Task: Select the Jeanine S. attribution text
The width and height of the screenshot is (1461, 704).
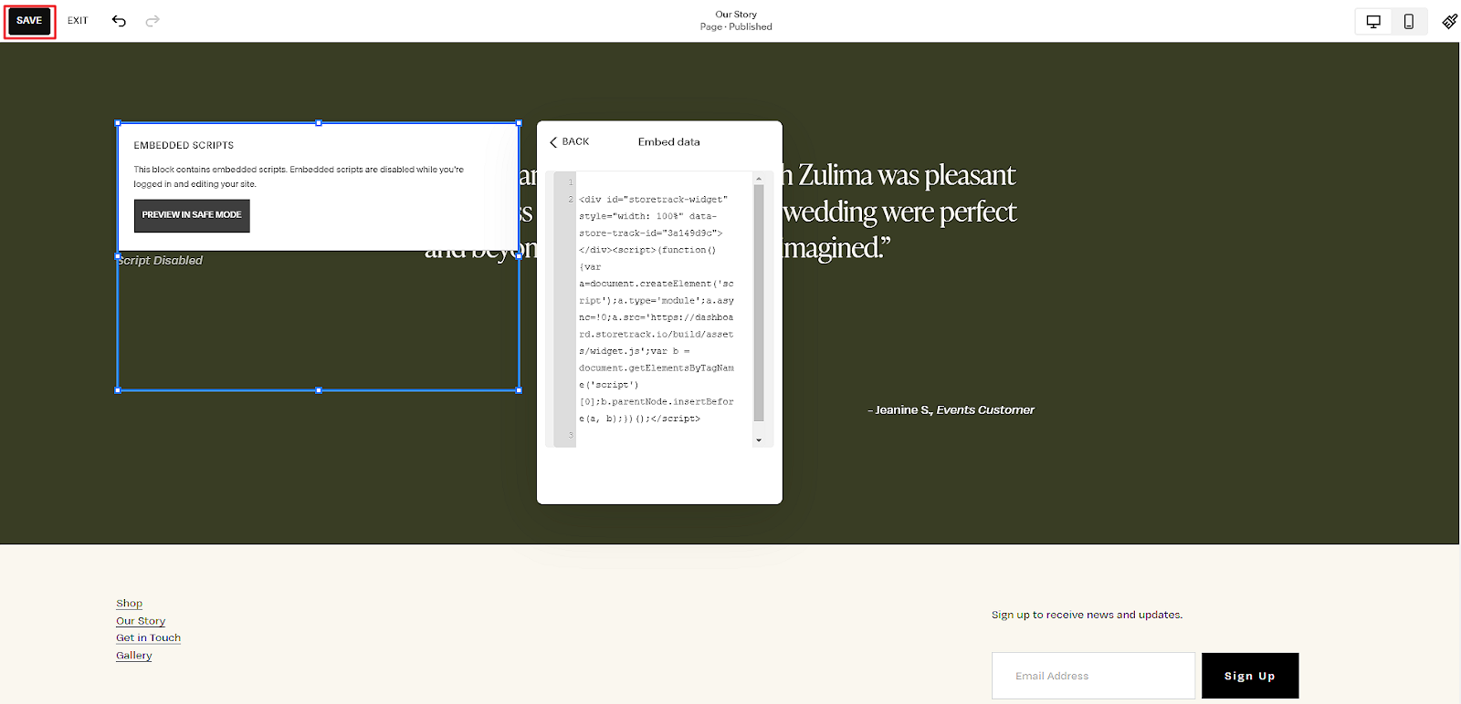Action: click(x=951, y=410)
